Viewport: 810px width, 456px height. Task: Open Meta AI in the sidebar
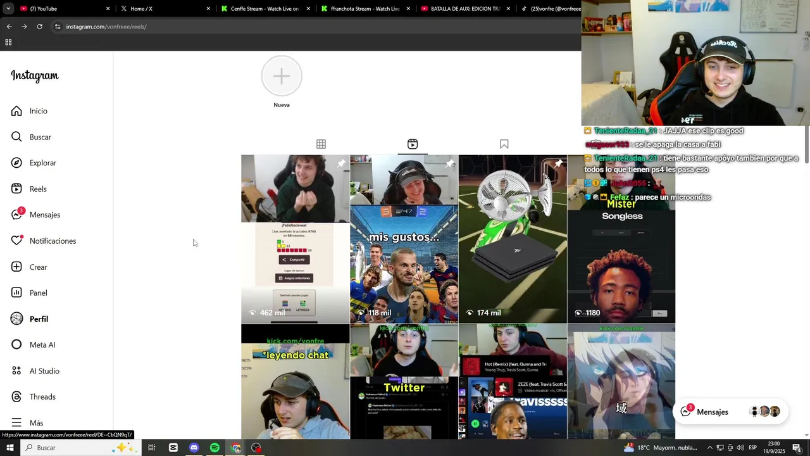34,345
